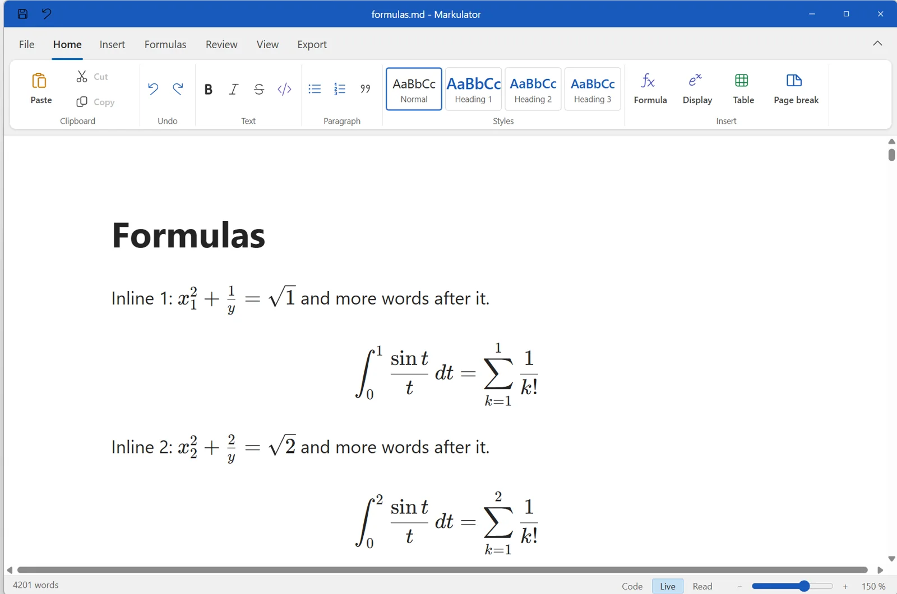Redo the last action

click(x=178, y=88)
